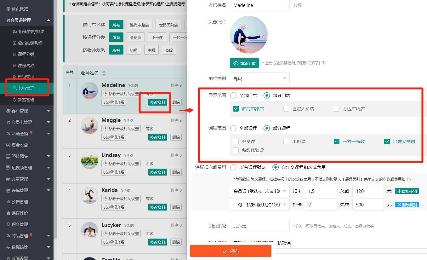Expand the 文章管理 sidebar section

coord(27,179)
